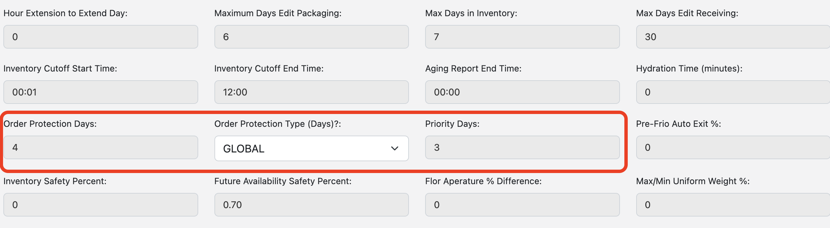Select the Maximum Days Edit Packaging field

click(x=311, y=37)
